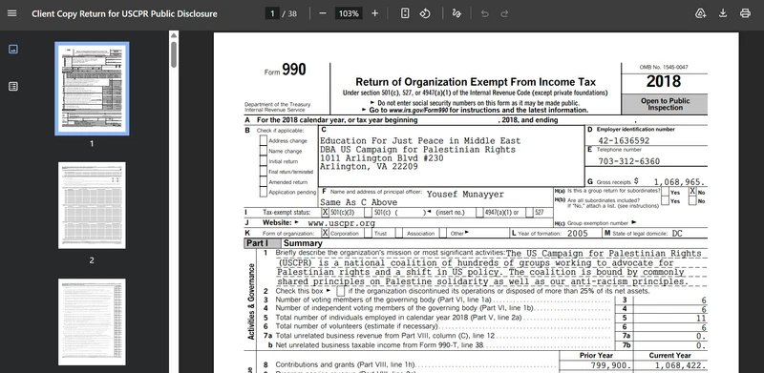
Task: Toggle H(a) group return Yes checkbox
Action: tap(665, 192)
